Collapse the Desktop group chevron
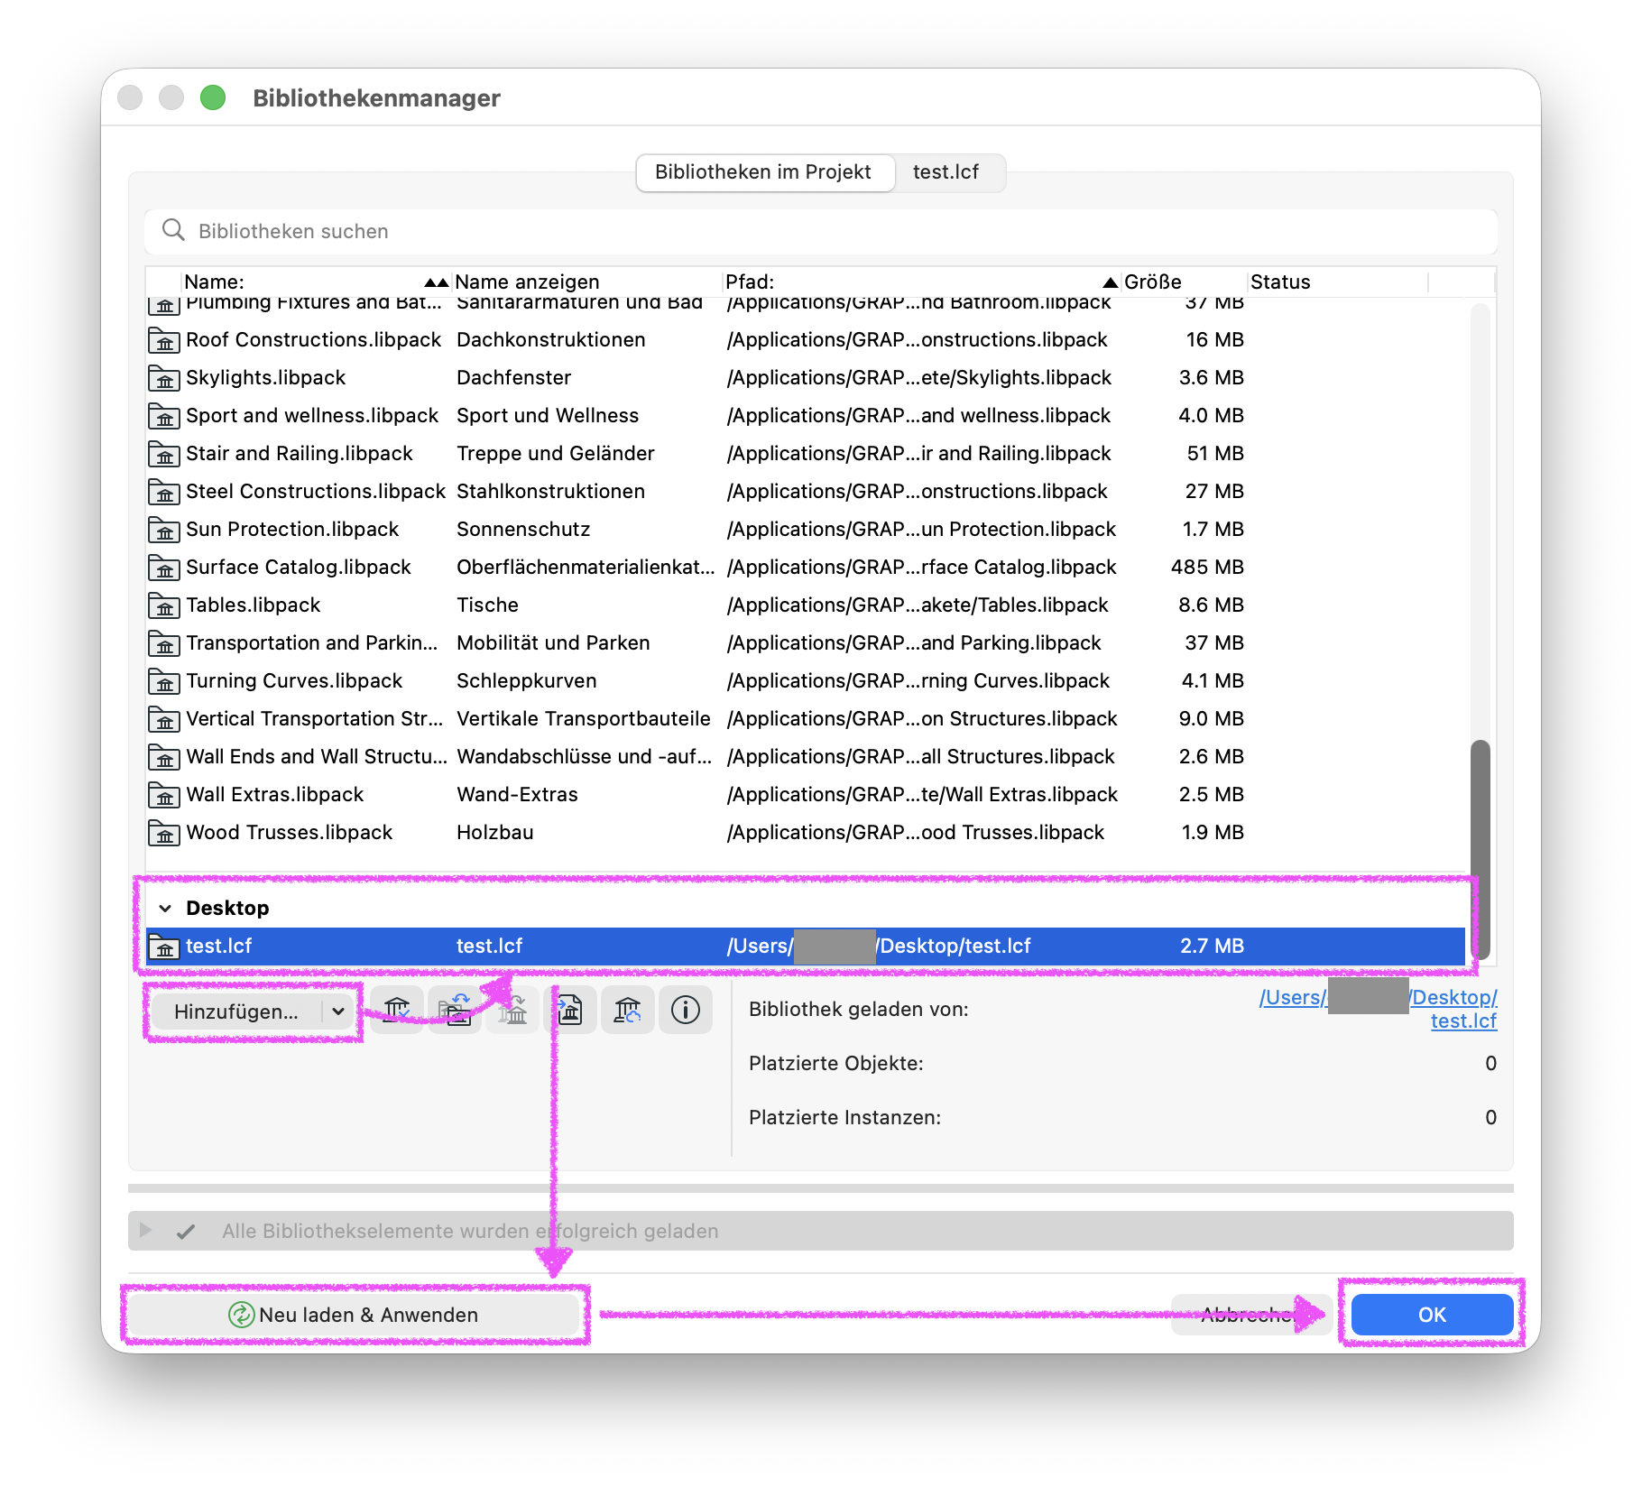This screenshot has height=1487, width=1642. point(165,909)
